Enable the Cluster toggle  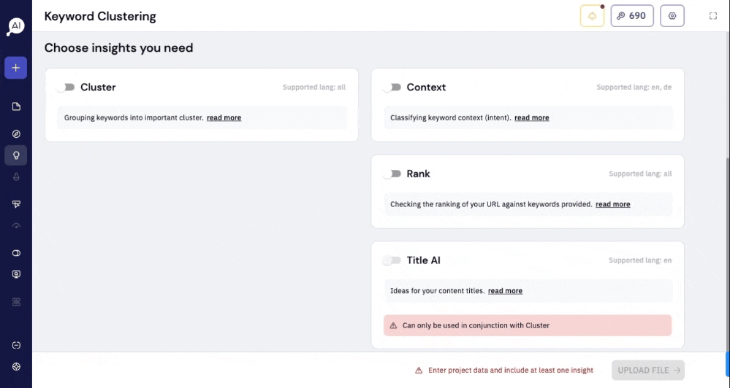point(66,88)
